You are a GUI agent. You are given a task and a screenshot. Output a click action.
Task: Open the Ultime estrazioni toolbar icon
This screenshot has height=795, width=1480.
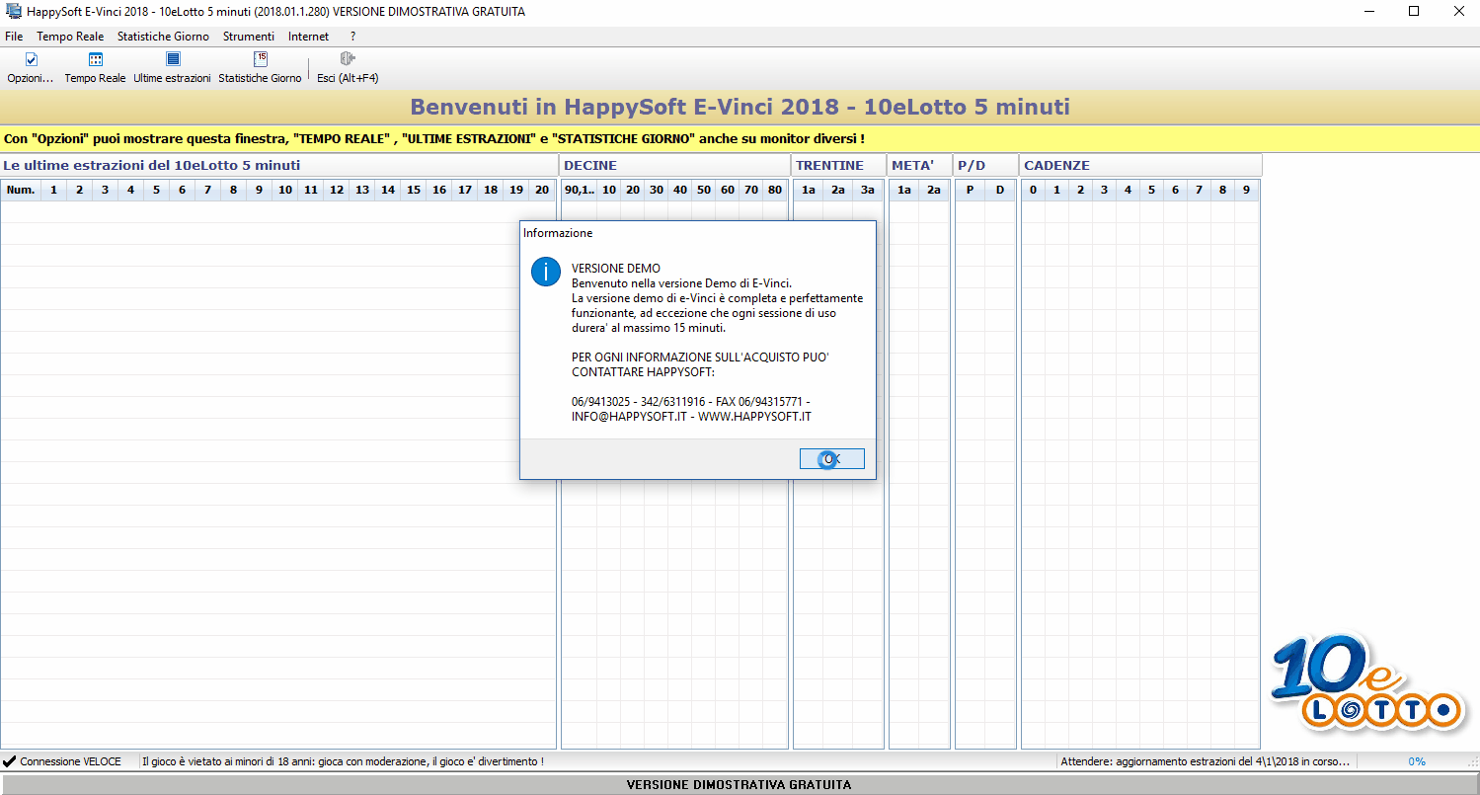[173, 59]
